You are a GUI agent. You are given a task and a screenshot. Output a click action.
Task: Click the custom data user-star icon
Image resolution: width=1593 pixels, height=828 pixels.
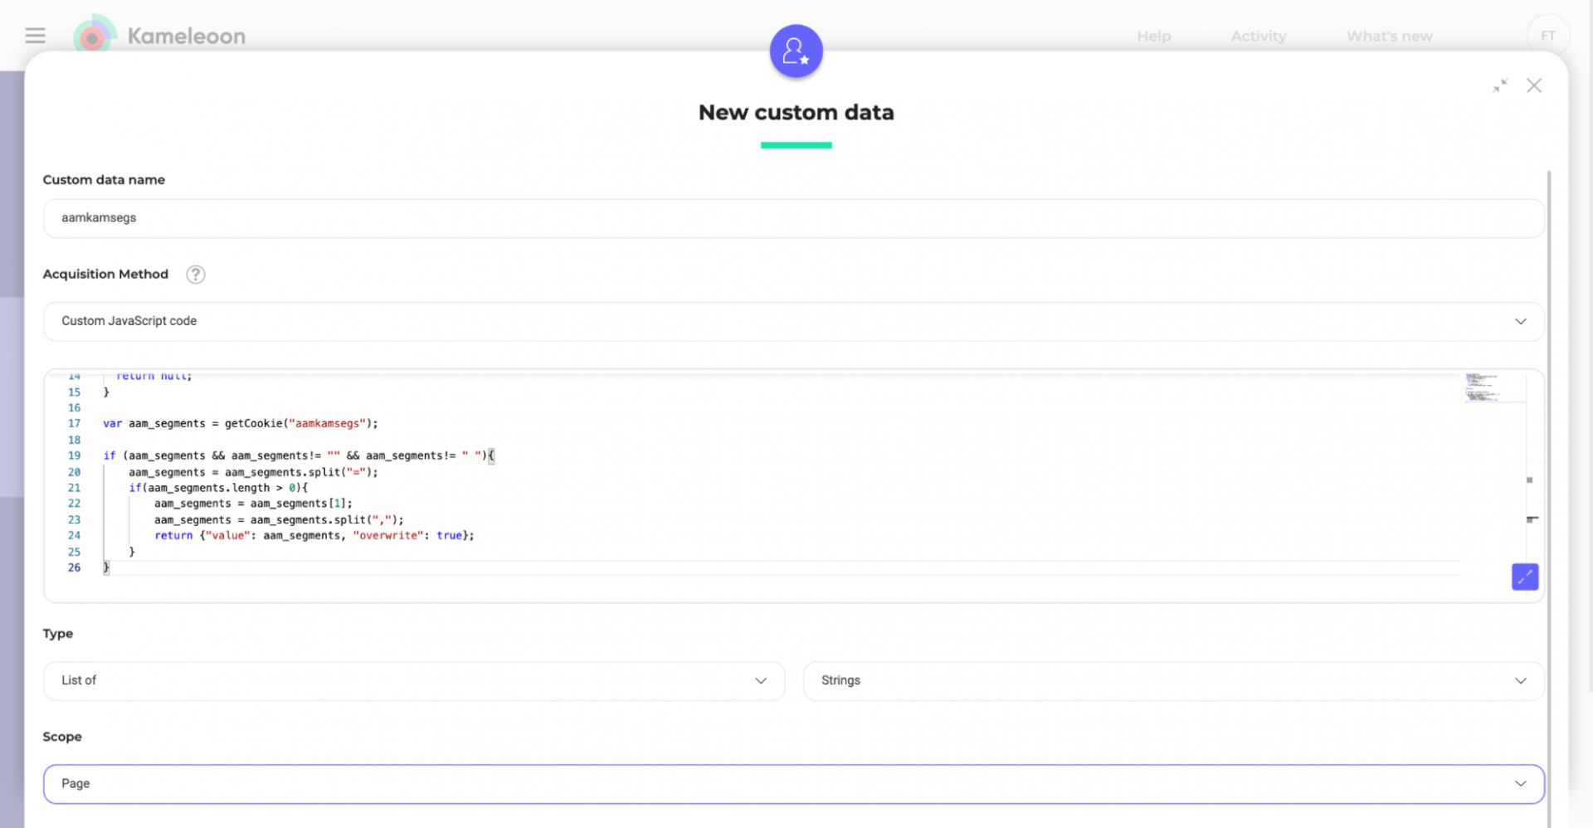click(x=795, y=51)
